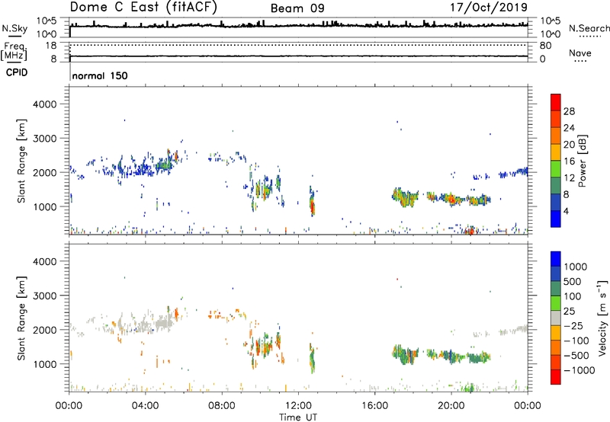This screenshot has height=422, width=610.
Task: Click the '2000' range tick in the power panel
Action: 44,172
